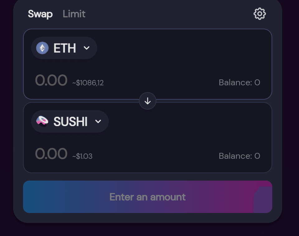Image resolution: width=299 pixels, height=236 pixels.
Task: Focus the SUSHI 0.00 amount field
Action: [51, 153]
